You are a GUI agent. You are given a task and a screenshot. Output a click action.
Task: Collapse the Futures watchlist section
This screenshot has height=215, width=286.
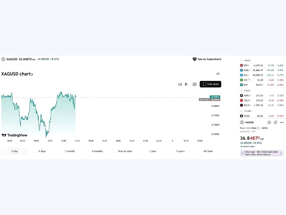pyautogui.click(x=242, y=111)
